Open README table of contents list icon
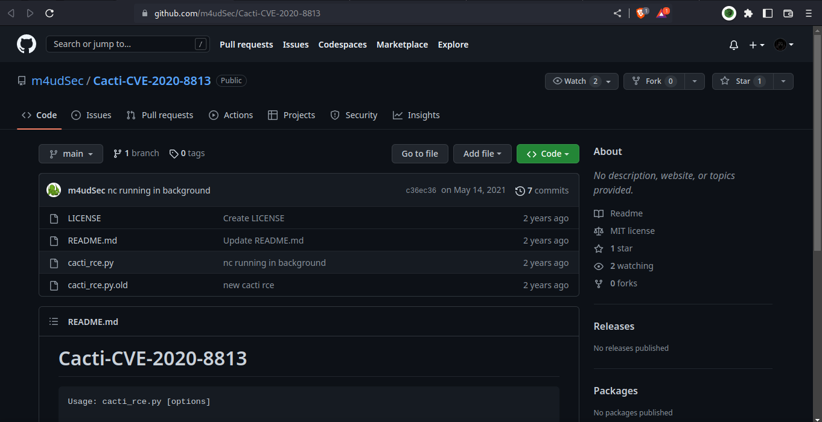This screenshot has width=822, height=422. coord(54,322)
